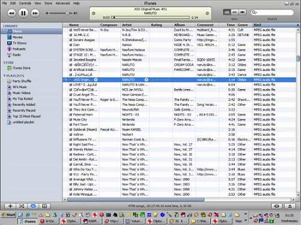Skip to the previous track
Viewport: 301px width, 225px height.
[x=11, y=13]
